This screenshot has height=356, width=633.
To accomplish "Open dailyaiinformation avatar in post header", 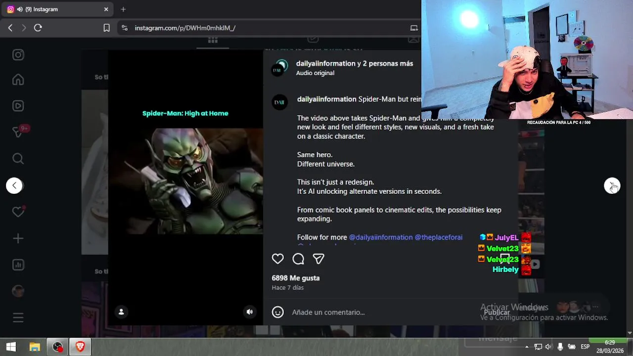I will [280, 68].
